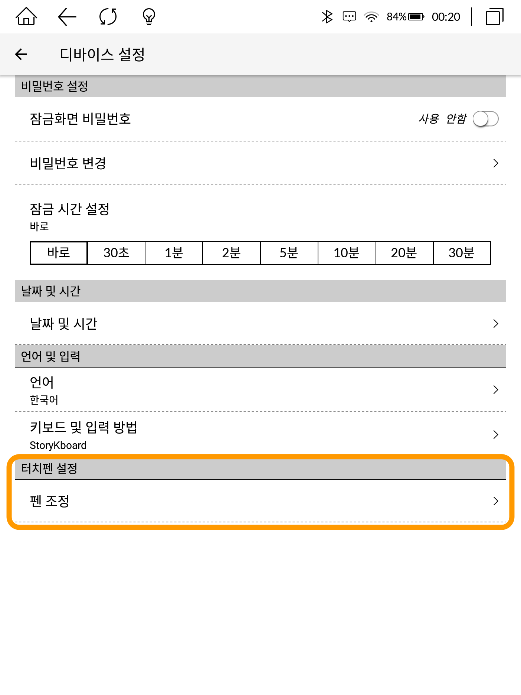Image resolution: width=521 pixels, height=695 pixels.
Task: Select the 10분 lock time option
Action: tap(347, 252)
